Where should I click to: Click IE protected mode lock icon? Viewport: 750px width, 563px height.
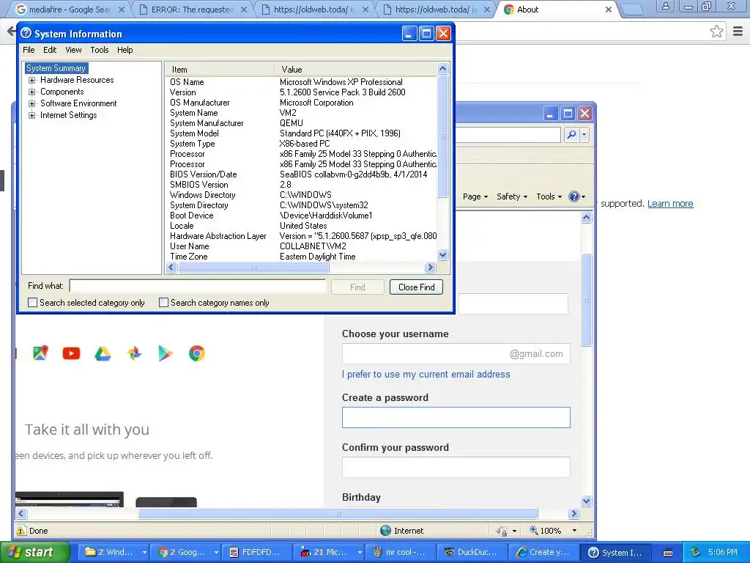point(502,531)
